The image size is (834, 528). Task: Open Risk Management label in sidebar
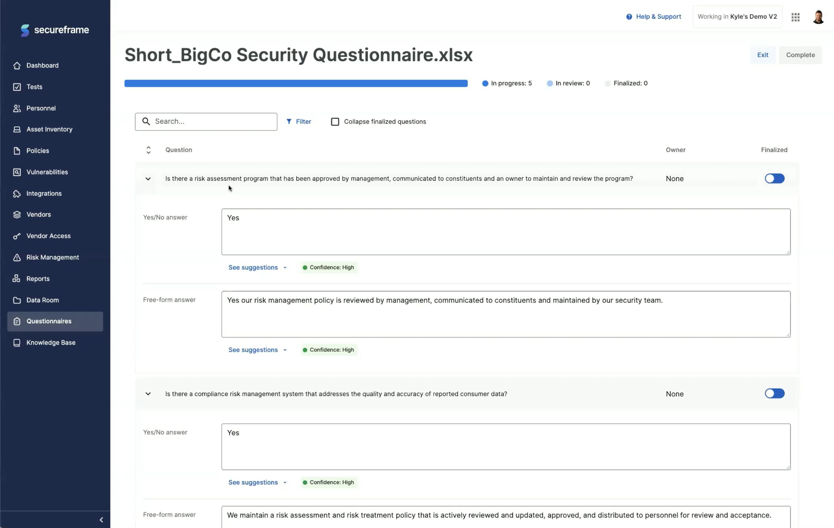(53, 258)
